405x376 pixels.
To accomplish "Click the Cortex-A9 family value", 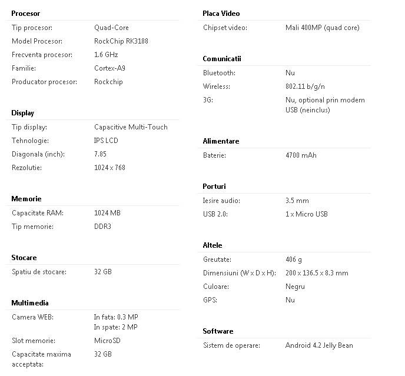I will 109,68.
